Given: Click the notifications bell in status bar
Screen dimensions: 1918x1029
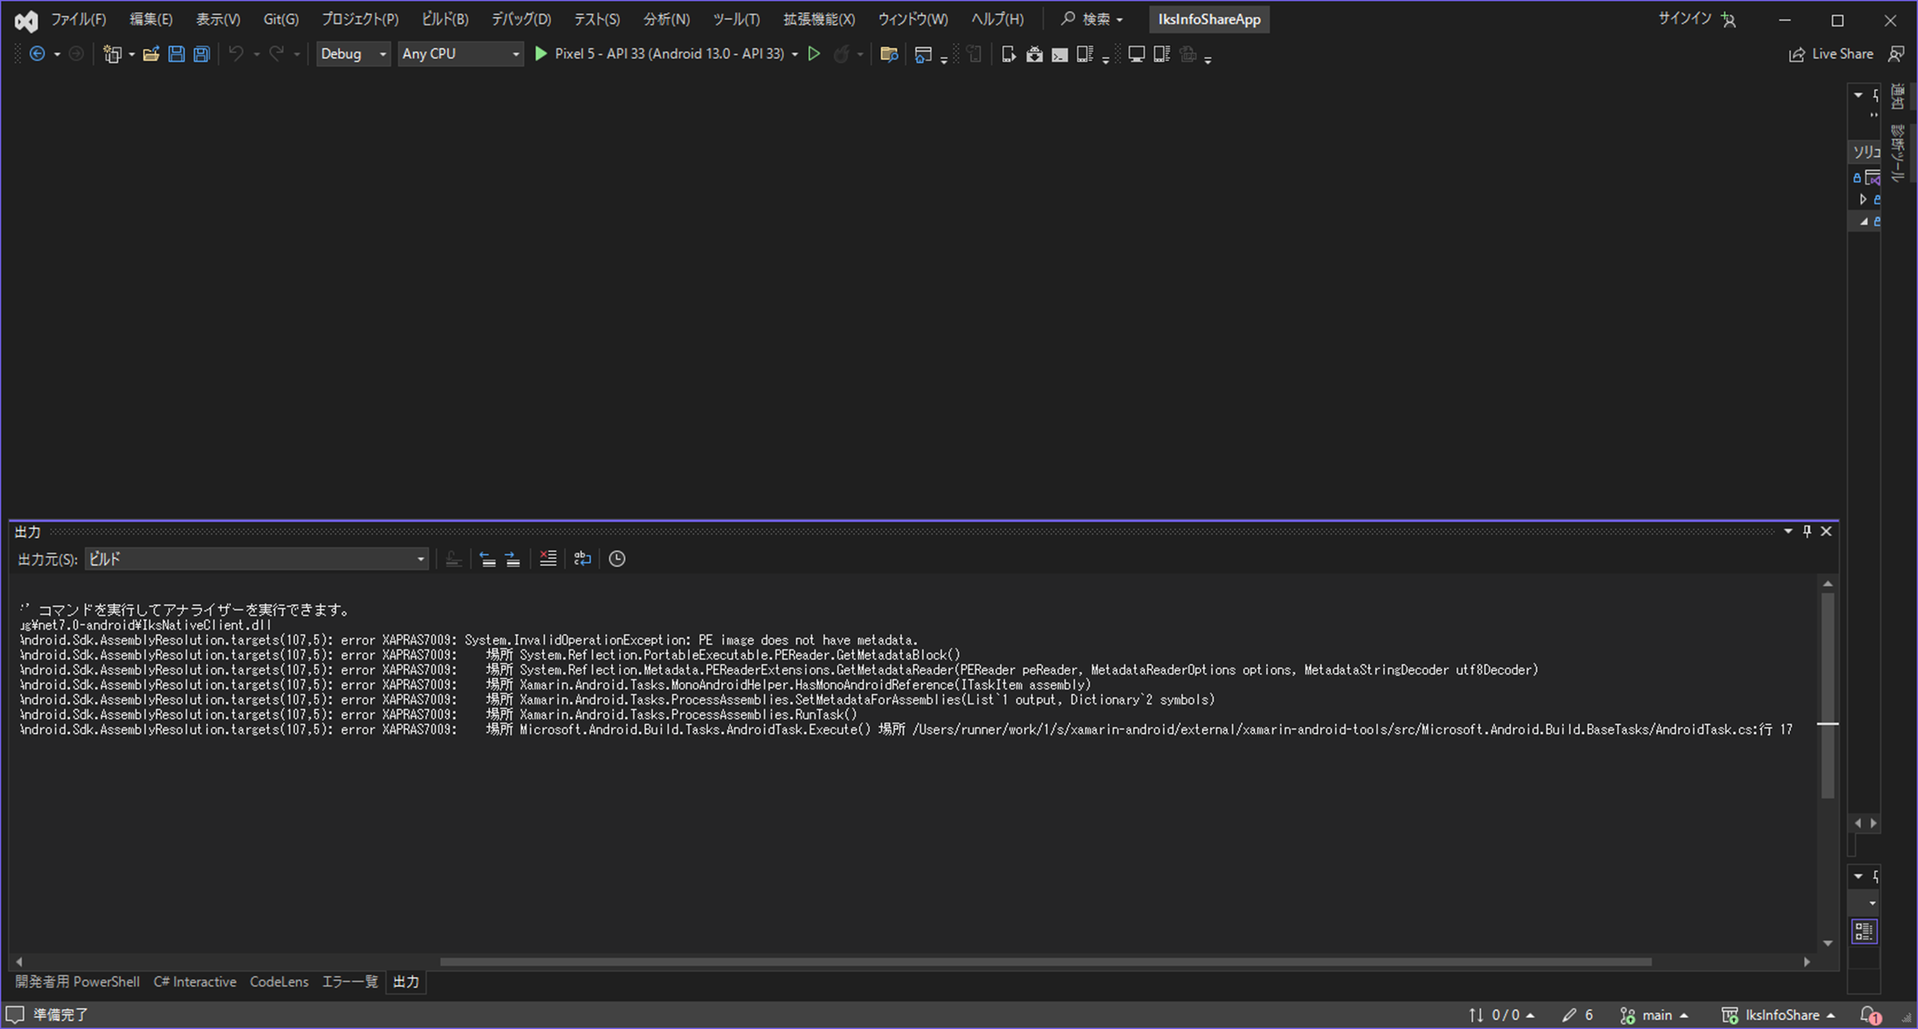Looking at the screenshot, I should [x=1869, y=1015].
